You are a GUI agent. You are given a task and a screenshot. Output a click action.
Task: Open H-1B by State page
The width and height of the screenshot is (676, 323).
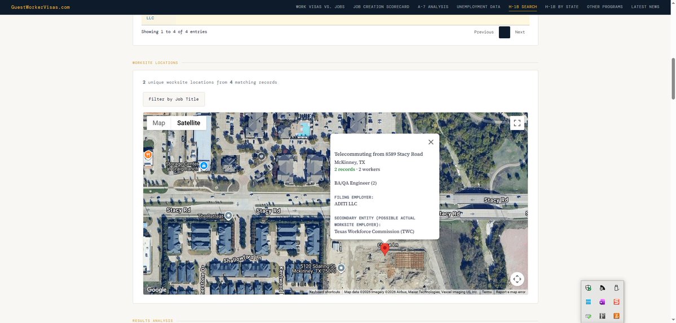coord(562,7)
